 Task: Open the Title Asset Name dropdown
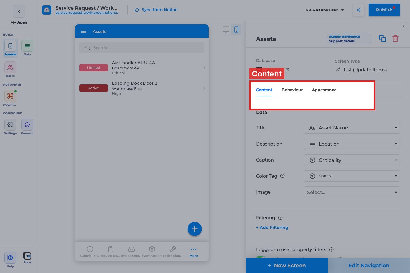click(352, 128)
